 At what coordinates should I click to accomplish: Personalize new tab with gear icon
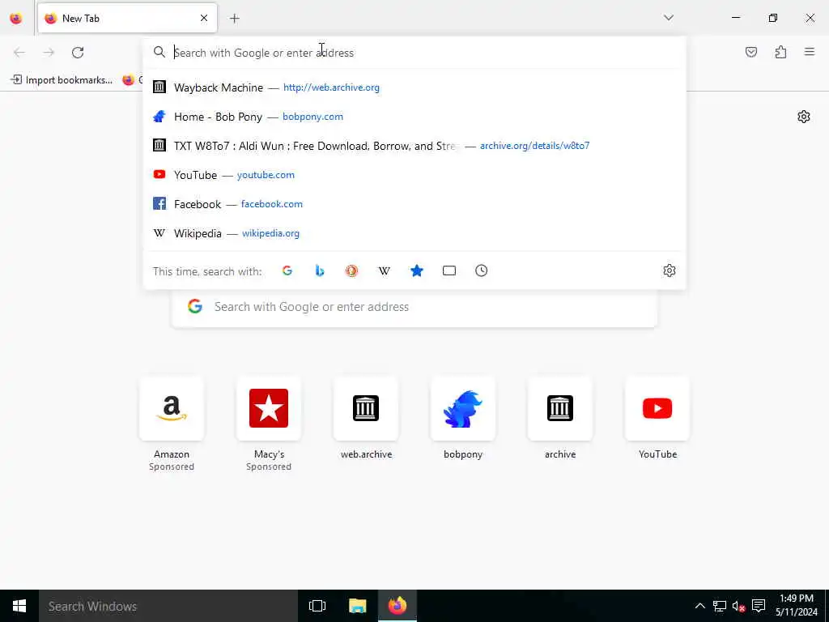point(804,117)
